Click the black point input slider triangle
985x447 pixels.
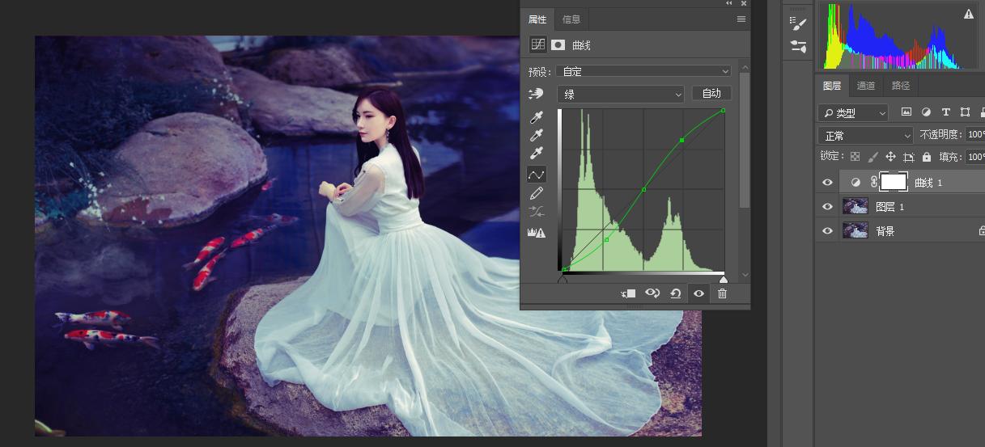point(563,279)
